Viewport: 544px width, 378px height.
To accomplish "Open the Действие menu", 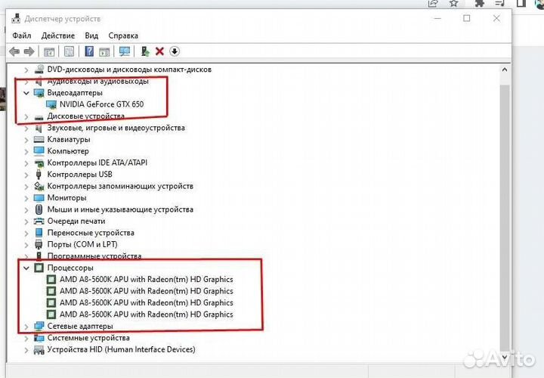I will tap(58, 36).
